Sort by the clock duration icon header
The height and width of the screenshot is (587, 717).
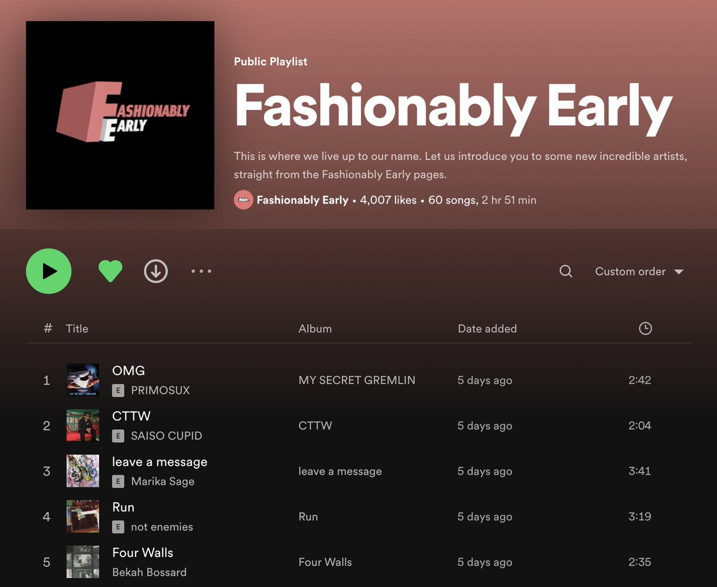[645, 328]
